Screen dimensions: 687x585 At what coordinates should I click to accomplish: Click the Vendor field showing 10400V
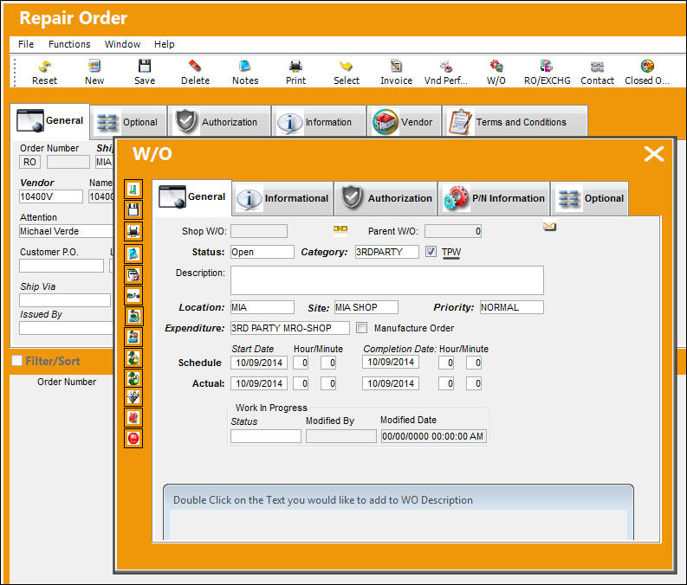pyautogui.click(x=51, y=196)
